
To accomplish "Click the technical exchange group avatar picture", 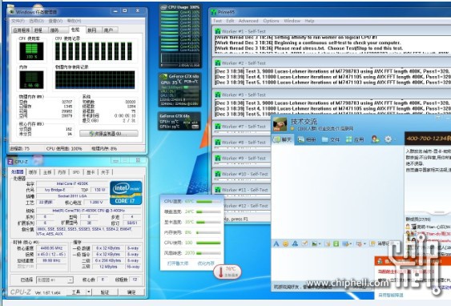I will click(x=280, y=124).
